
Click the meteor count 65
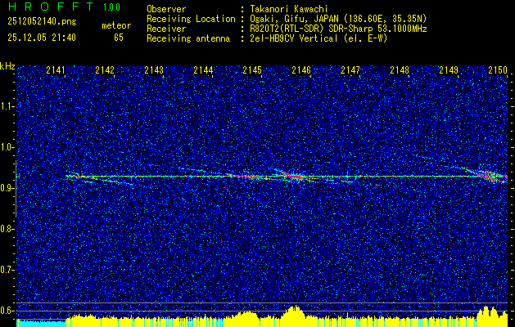[x=119, y=38]
